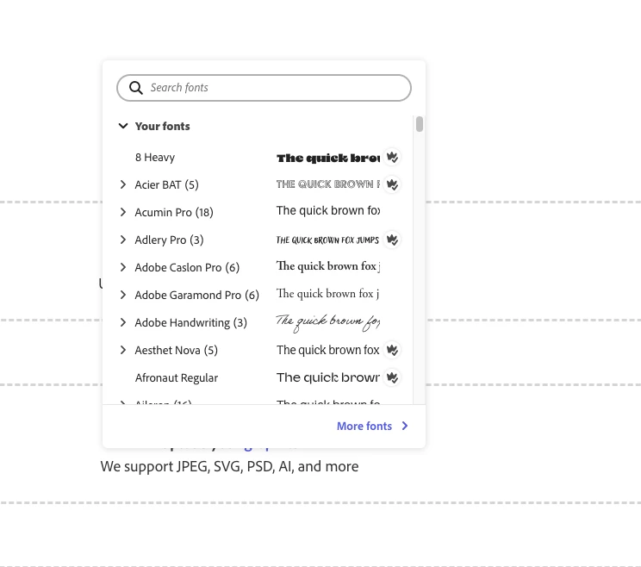
Task: Select the Afronaut Regular font
Action: pos(259,377)
